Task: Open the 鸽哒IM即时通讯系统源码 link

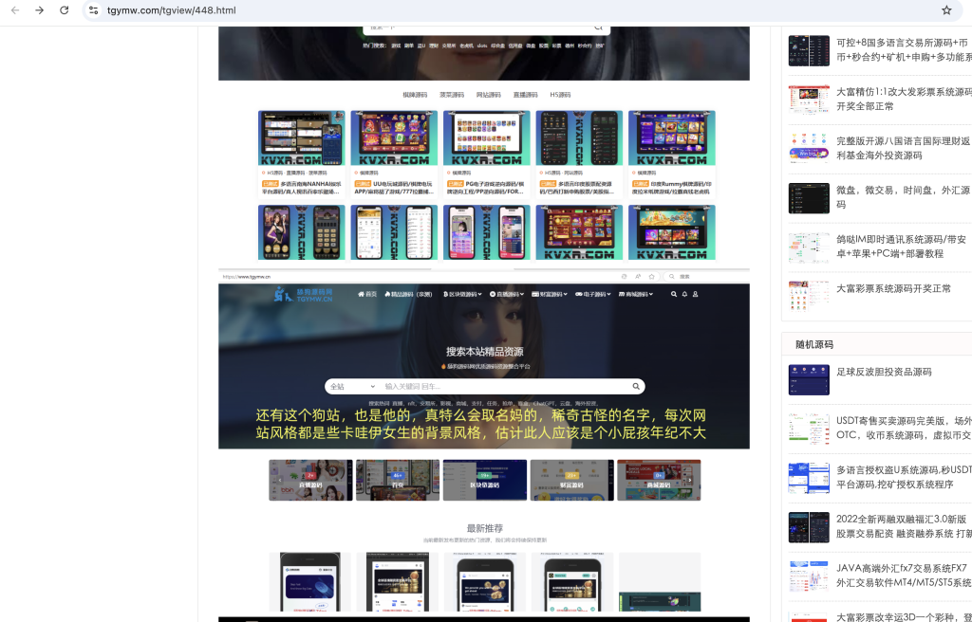Action: point(902,247)
